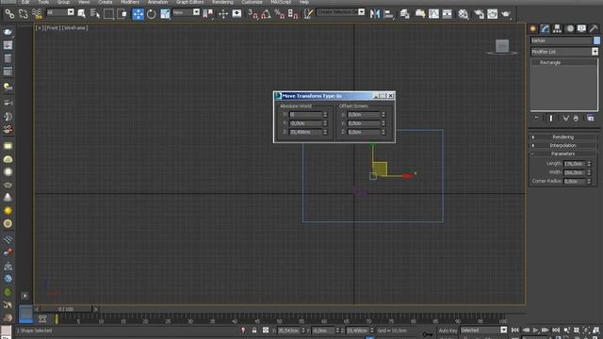The width and height of the screenshot is (603, 339).
Task: Click Edit Named Selection Sets icon
Action: 308,14
